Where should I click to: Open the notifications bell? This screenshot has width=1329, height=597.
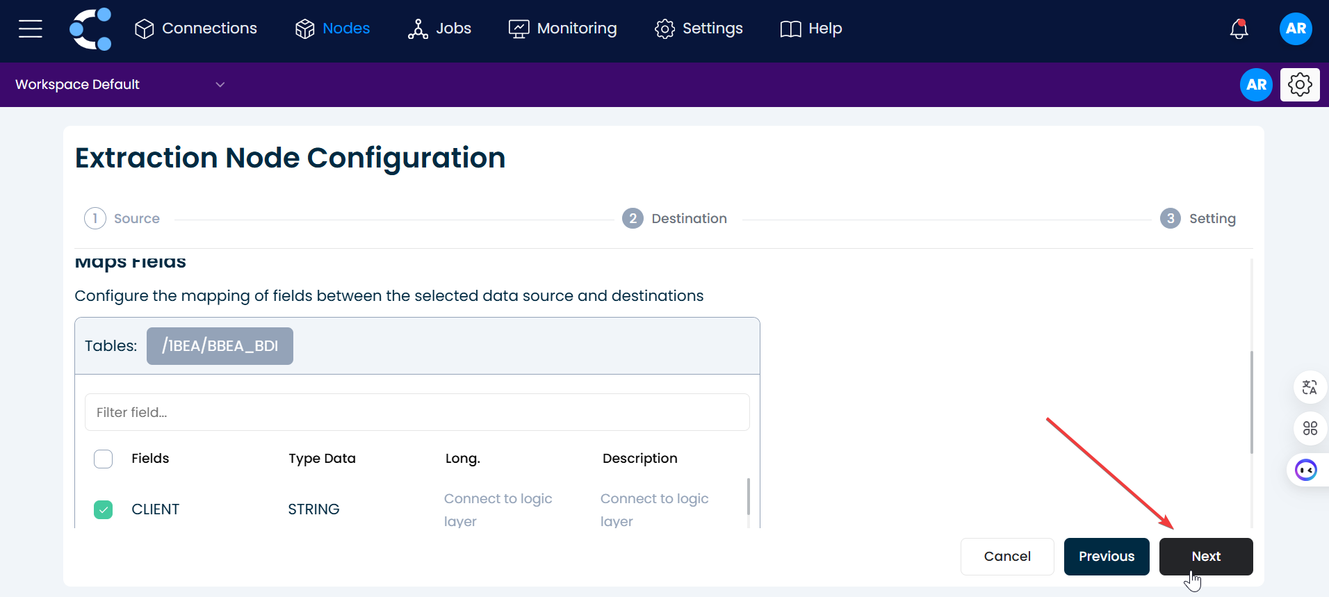tap(1239, 28)
